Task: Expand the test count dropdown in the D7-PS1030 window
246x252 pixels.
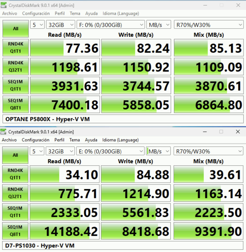Action: pos(37,151)
